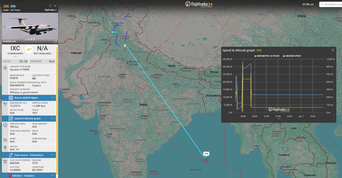Screen dimensions: 342x178
Task: Click the India flag icon
Action: pyautogui.click(x=34, y=78)
